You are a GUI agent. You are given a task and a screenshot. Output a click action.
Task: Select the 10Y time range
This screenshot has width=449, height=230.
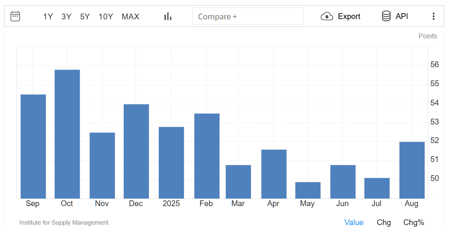point(106,16)
